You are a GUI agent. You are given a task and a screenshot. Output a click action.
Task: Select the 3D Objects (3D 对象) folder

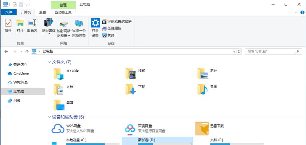pyautogui.click(x=66, y=74)
